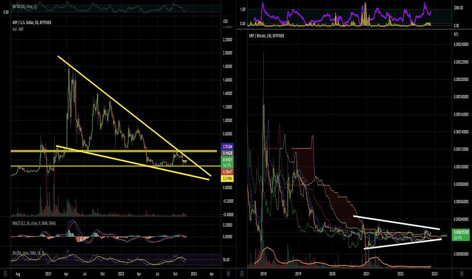This screenshot has height=279, width=472.
Task: Click '2.00000' on the USD price scale
Action: click(227, 53)
